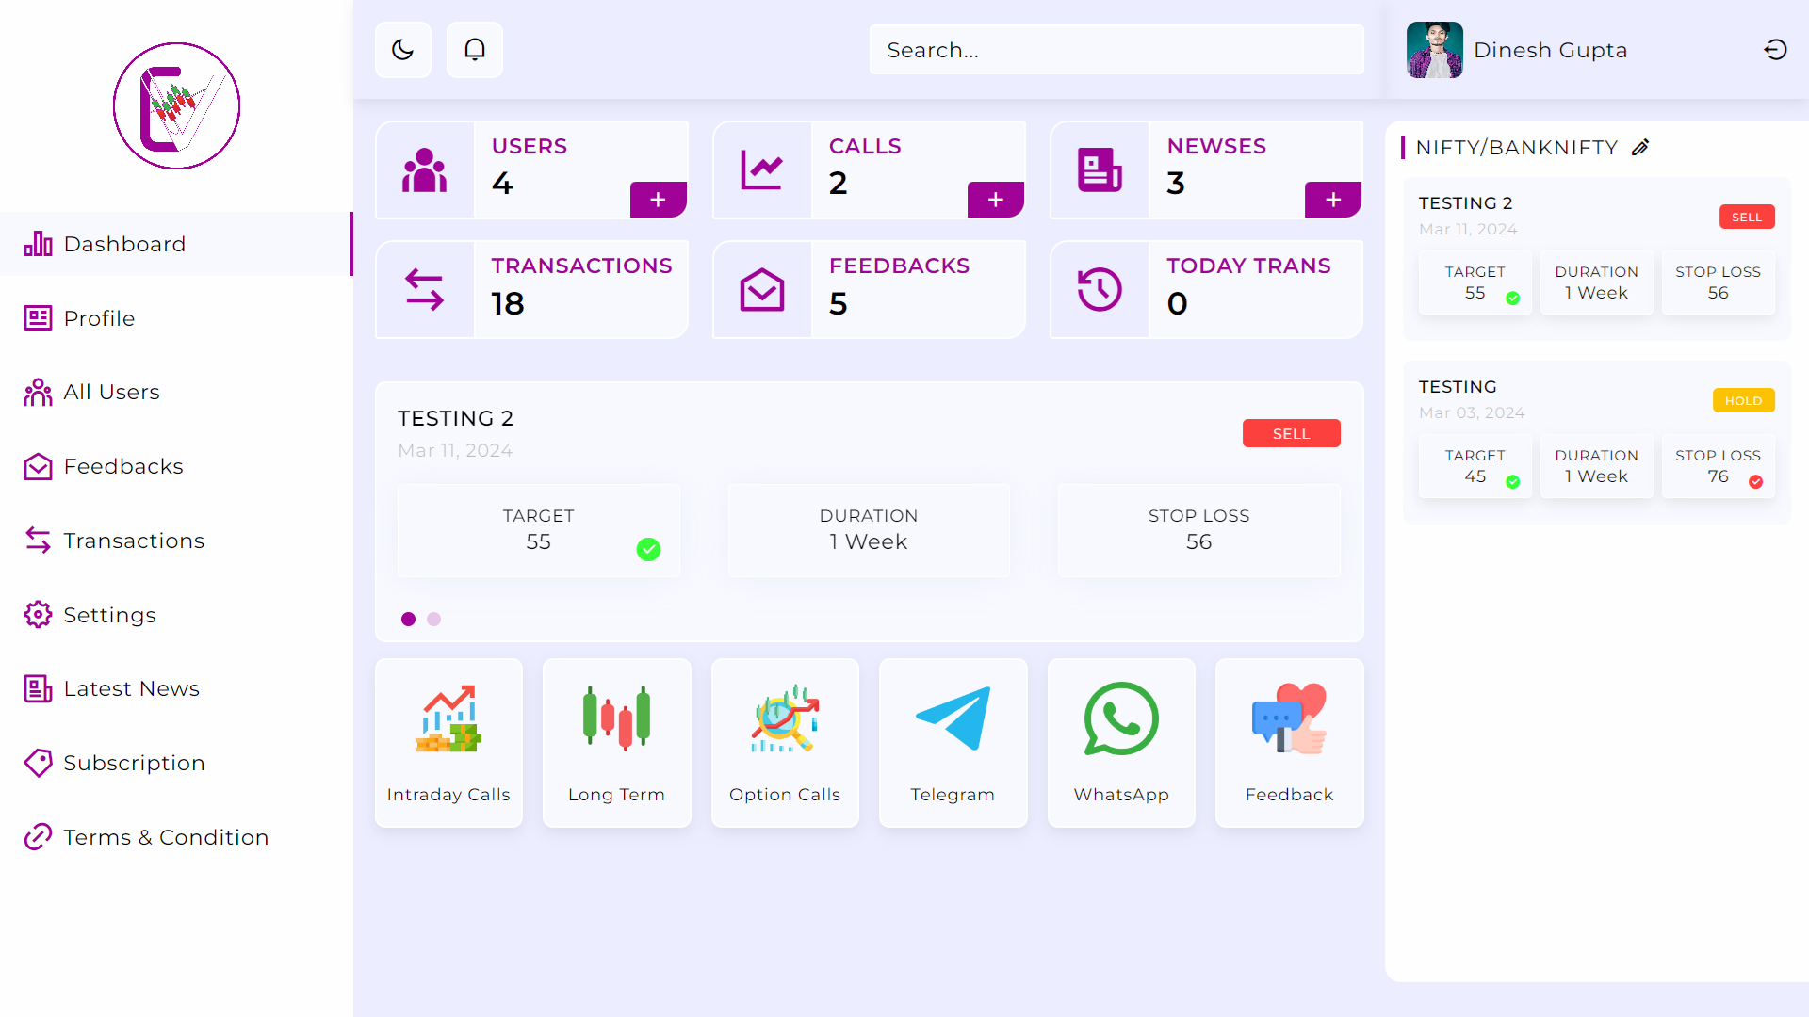Screen dimensions: 1809x1017
Task: Click the Terms & Condition link icon
Action: tap(38, 837)
